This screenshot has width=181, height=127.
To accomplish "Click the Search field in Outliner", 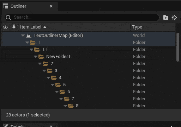I will pos(82,17).
